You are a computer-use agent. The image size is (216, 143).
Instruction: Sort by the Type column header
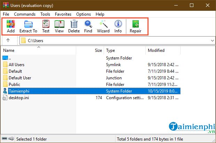pos(125,50)
